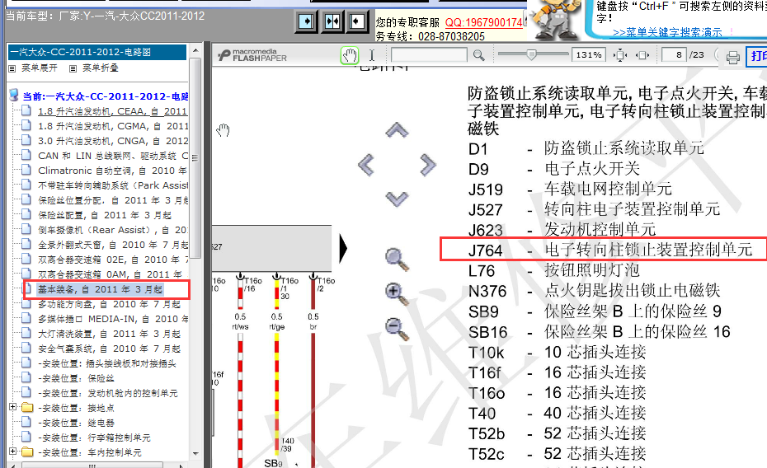This screenshot has height=468, width=767.
Task: Open 1.8 升汽油发动机, CEAA tree item
Action: (x=112, y=111)
